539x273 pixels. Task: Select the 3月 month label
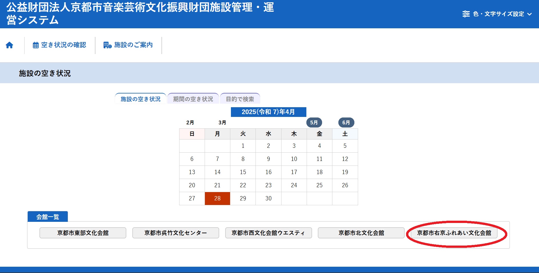(x=222, y=122)
